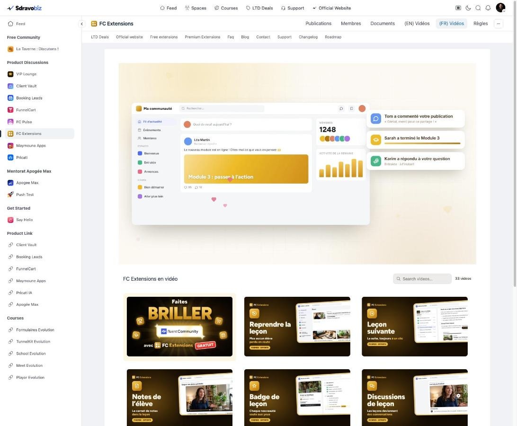The width and height of the screenshot is (517, 426).
Task: Click the square screen icon beside the moon
Action: (x=458, y=8)
